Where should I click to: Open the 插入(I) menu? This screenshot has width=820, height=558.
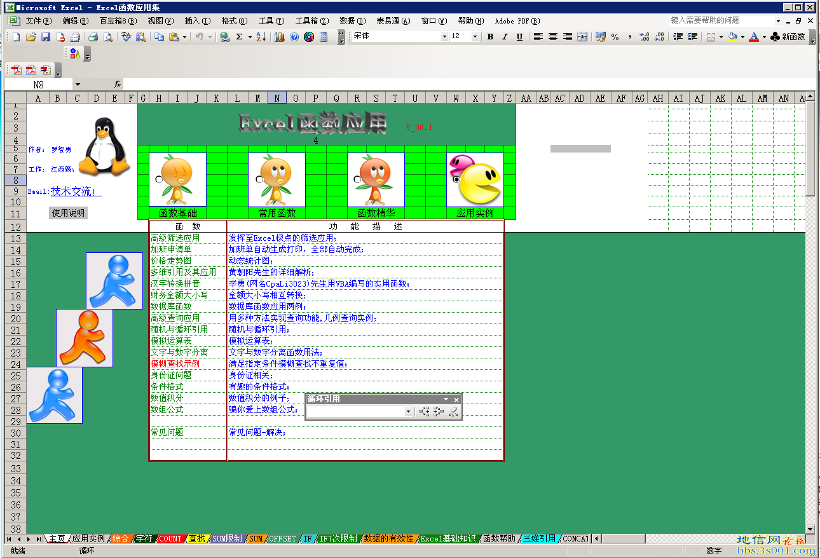coord(198,21)
